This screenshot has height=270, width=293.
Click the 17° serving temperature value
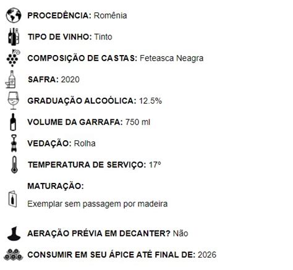click(155, 165)
